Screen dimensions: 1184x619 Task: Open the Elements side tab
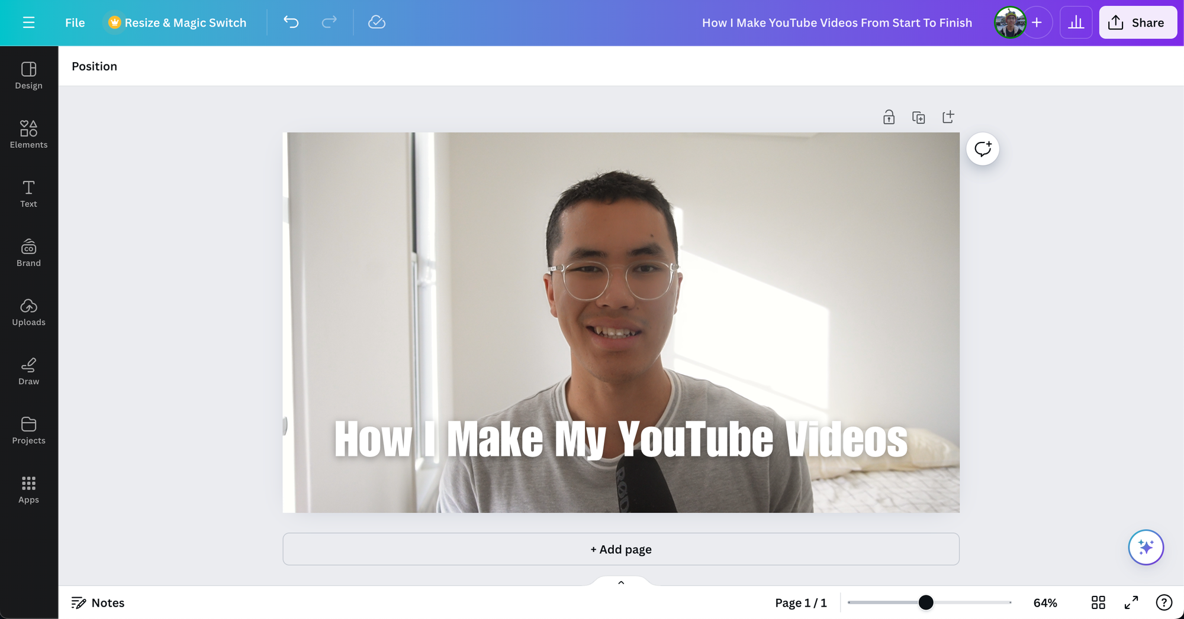click(x=29, y=135)
